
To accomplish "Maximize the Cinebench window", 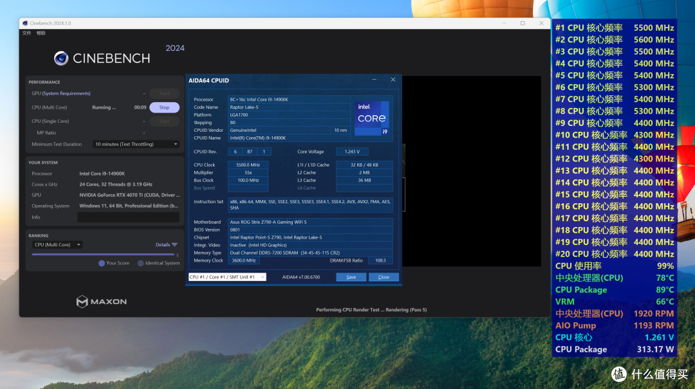I will click(523, 23).
